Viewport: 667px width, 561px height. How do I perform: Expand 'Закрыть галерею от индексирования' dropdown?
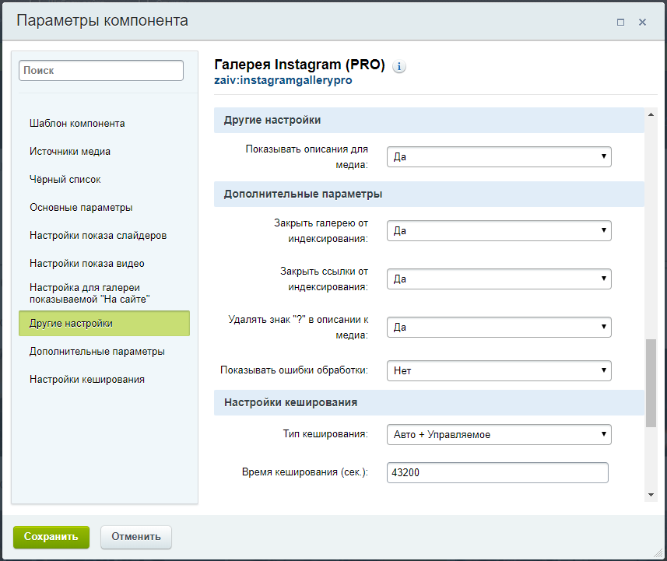click(498, 231)
